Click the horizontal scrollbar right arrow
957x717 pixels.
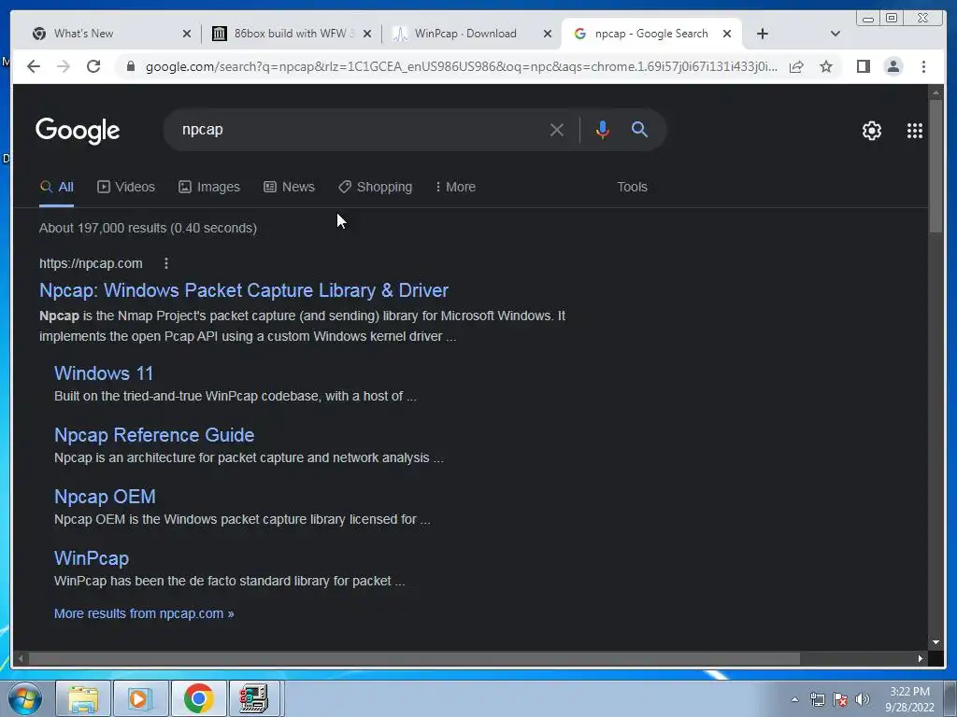point(921,658)
